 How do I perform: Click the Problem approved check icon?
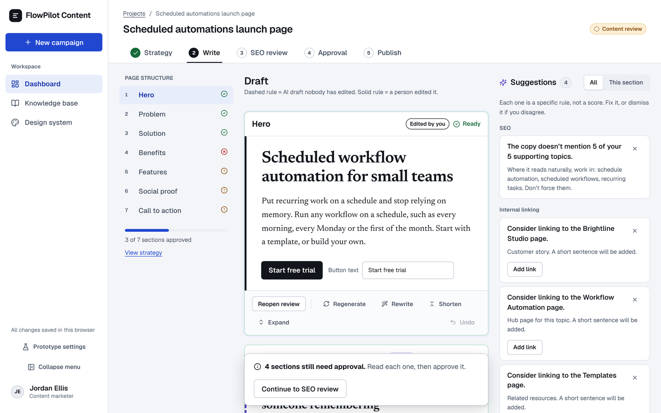coord(224,113)
